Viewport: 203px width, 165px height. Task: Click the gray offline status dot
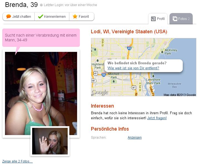pos(41,5)
